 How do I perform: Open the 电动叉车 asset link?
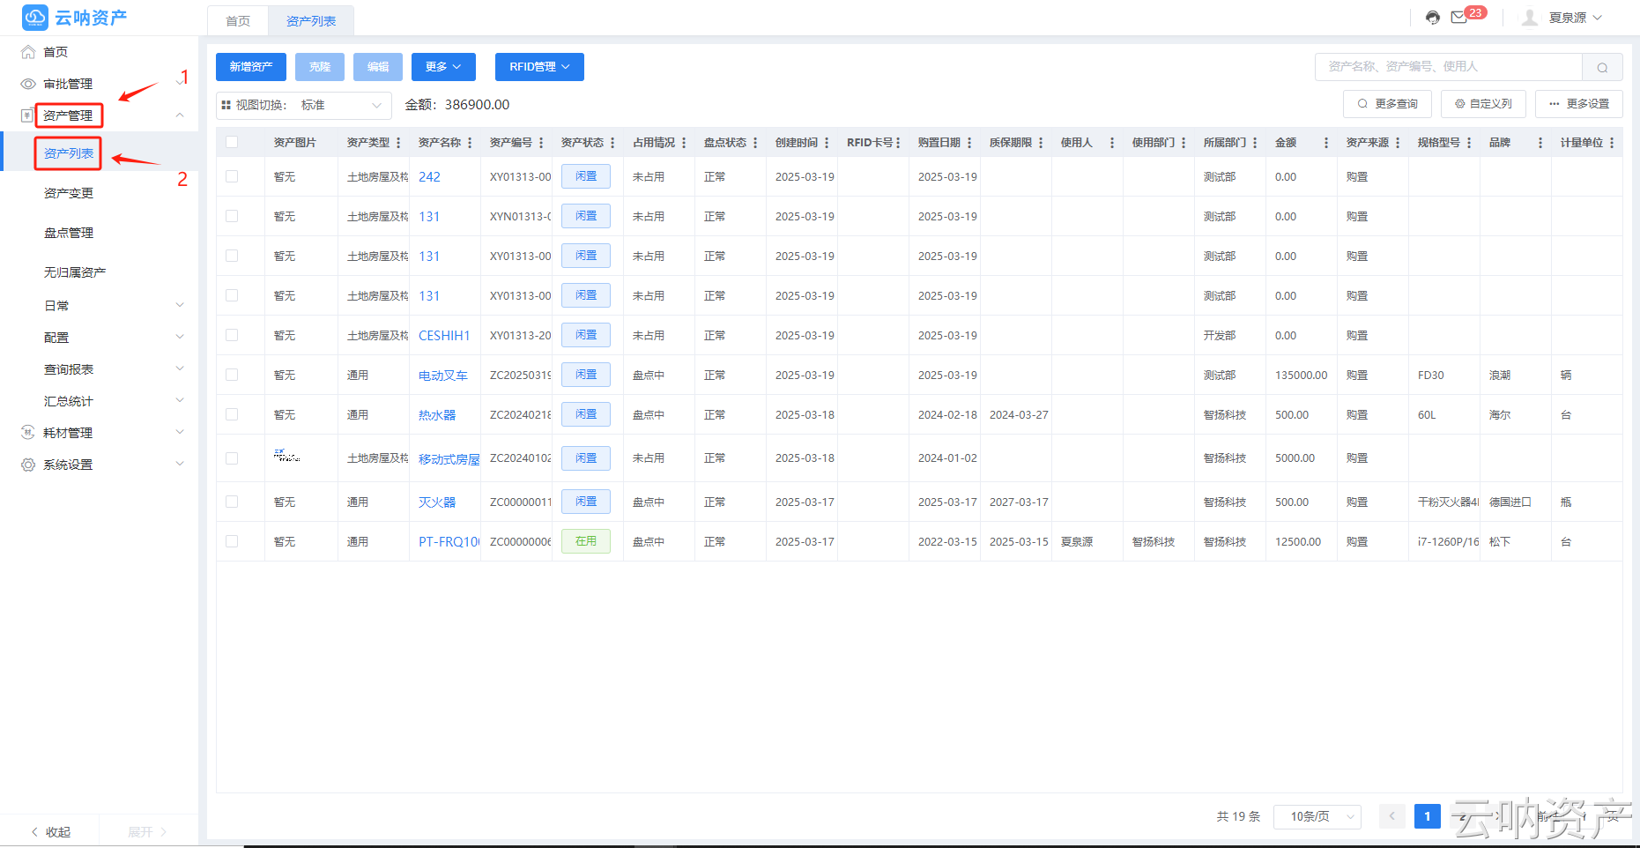point(443,376)
